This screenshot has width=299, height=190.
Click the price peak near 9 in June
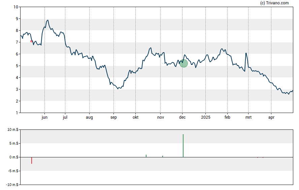tap(47, 20)
